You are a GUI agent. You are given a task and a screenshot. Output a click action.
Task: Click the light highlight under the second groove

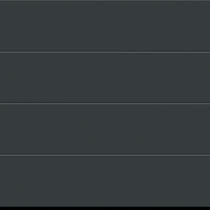[105, 104]
